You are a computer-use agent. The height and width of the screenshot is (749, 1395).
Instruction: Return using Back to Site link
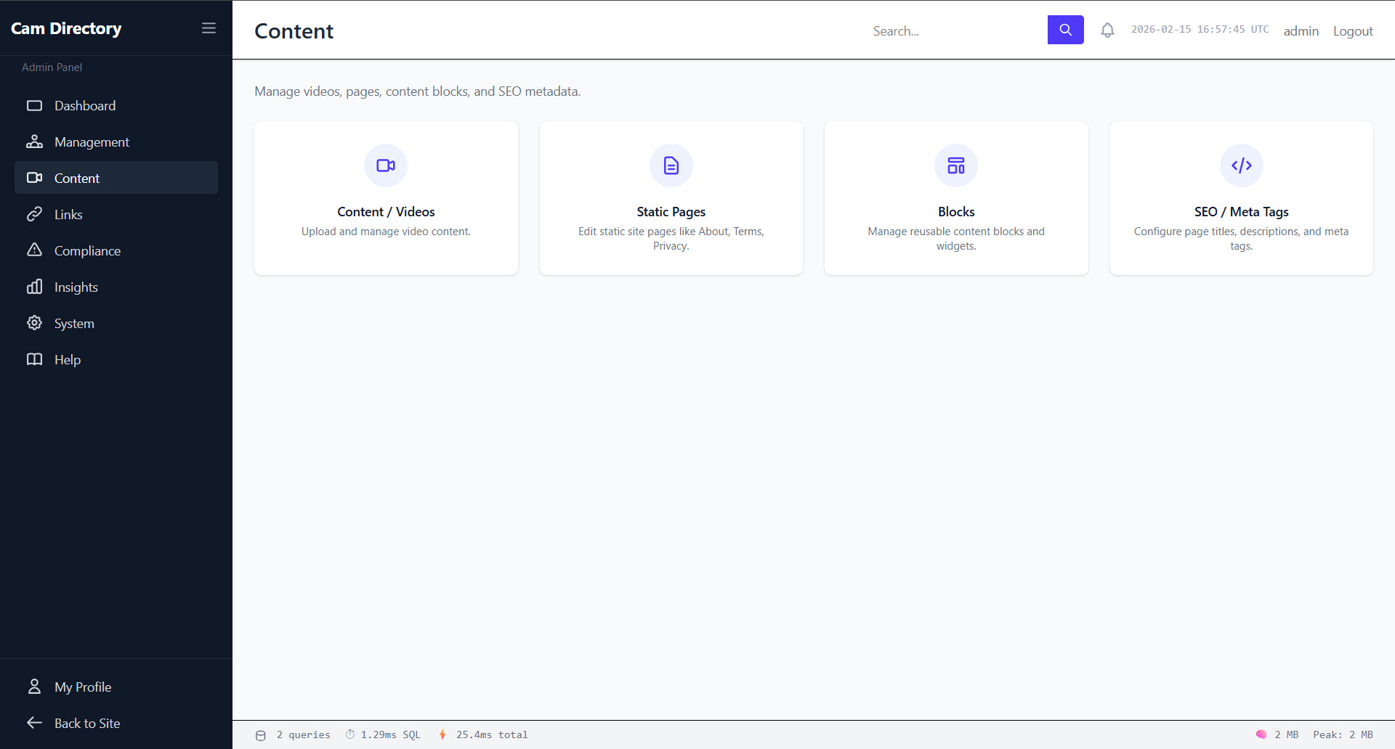[x=86, y=724]
